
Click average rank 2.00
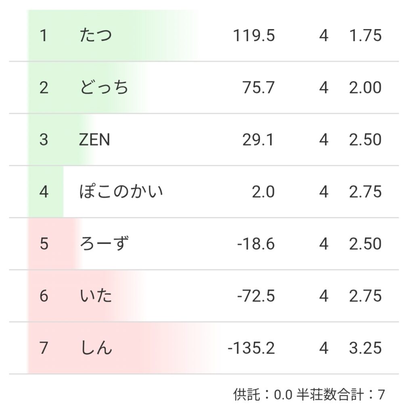tap(365, 88)
